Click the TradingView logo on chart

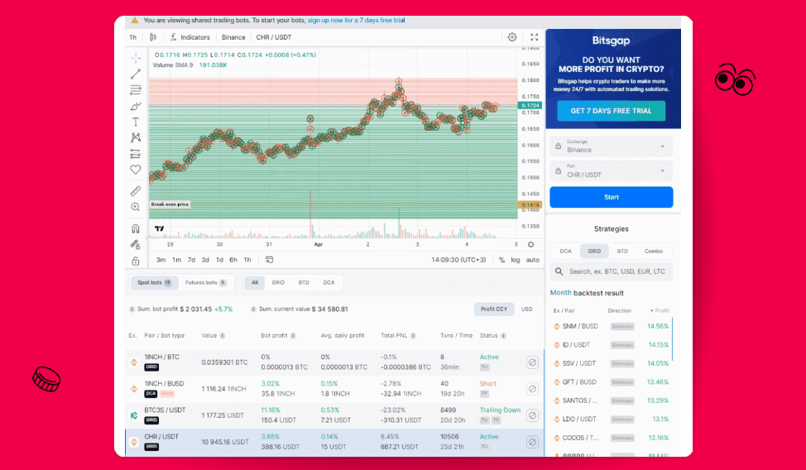pyautogui.click(x=160, y=228)
